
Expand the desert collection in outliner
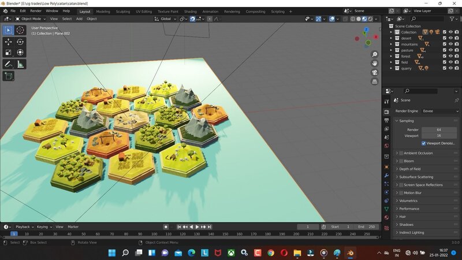(x=391, y=38)
